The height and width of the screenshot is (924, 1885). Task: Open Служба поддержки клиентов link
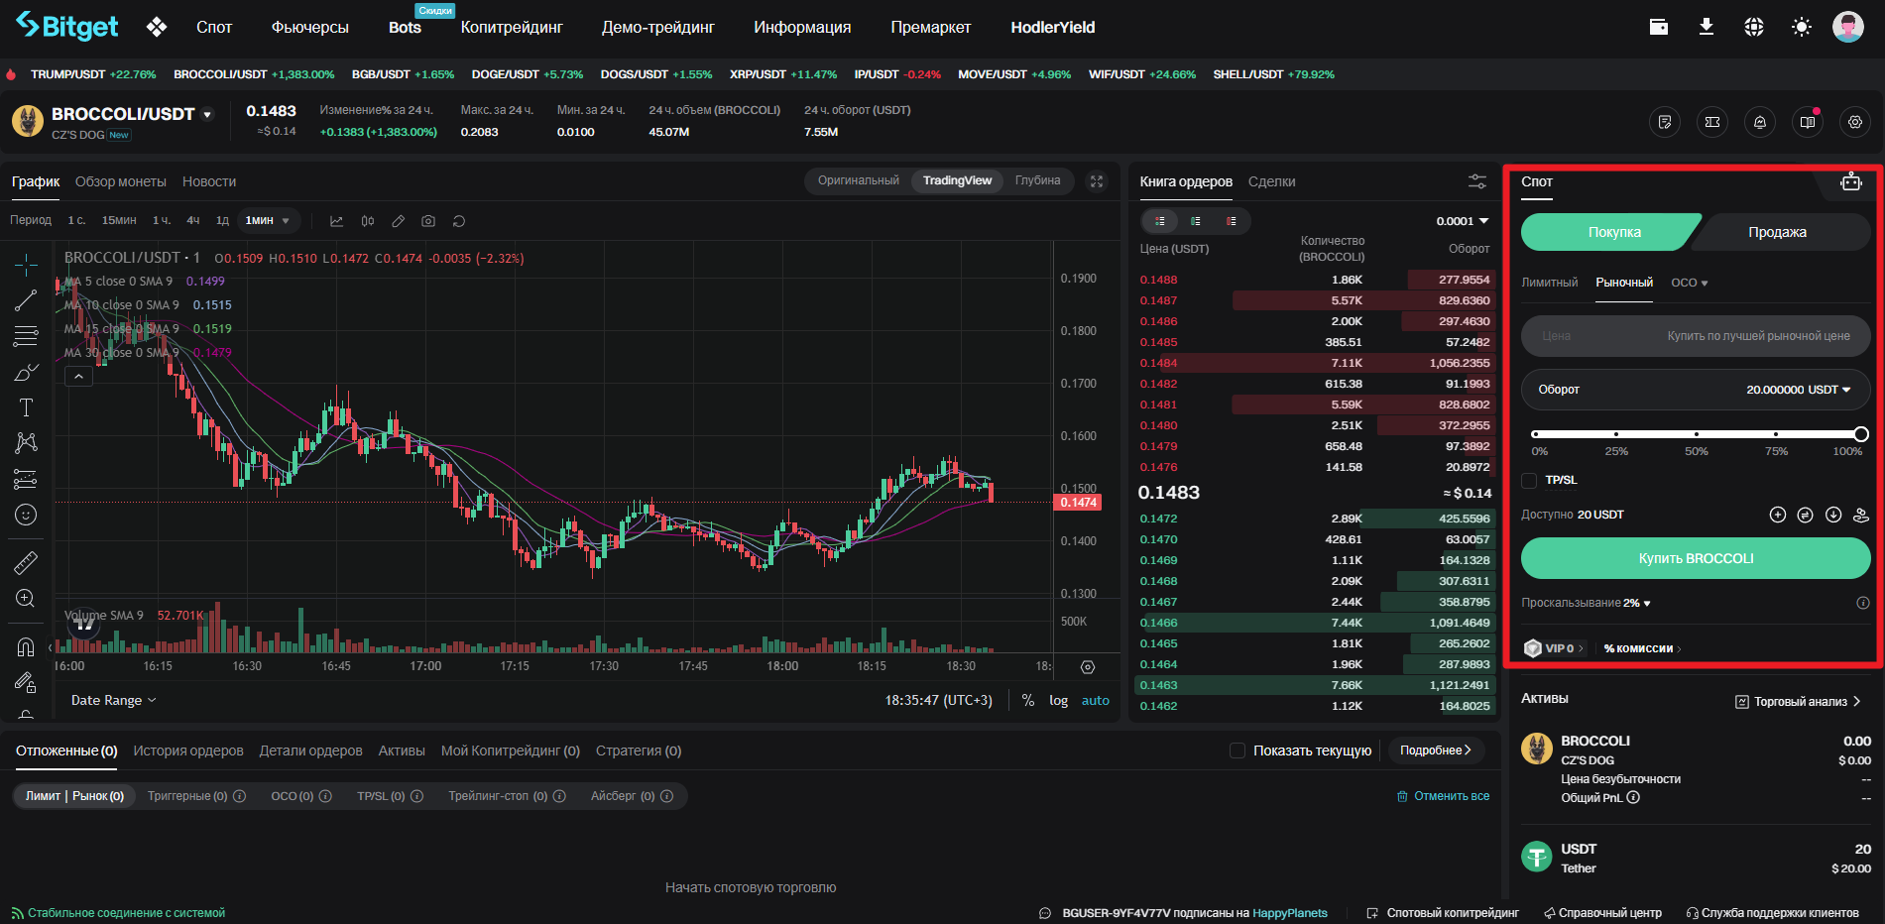1773,913
